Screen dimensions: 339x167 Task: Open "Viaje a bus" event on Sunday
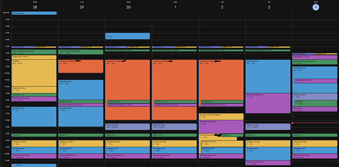pyautogui.click(x=34, y=56)
